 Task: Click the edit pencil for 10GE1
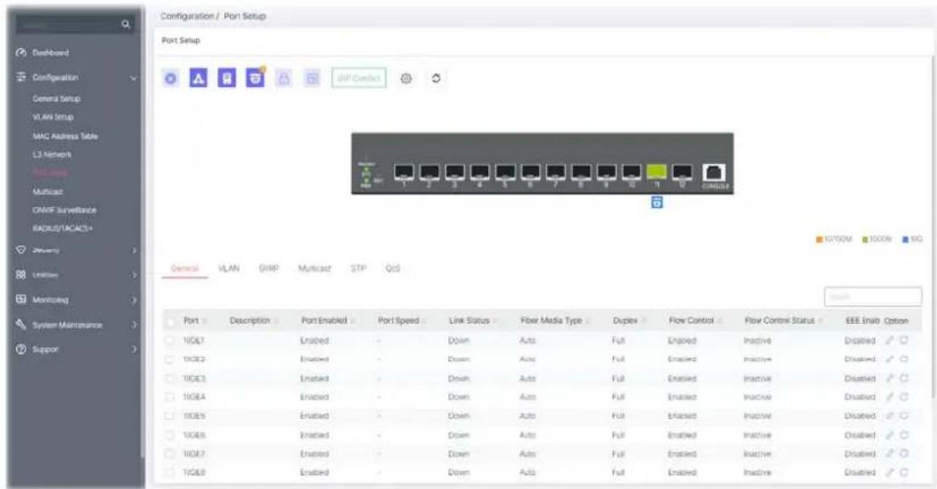pyautogui.click(x=889, y=340)
